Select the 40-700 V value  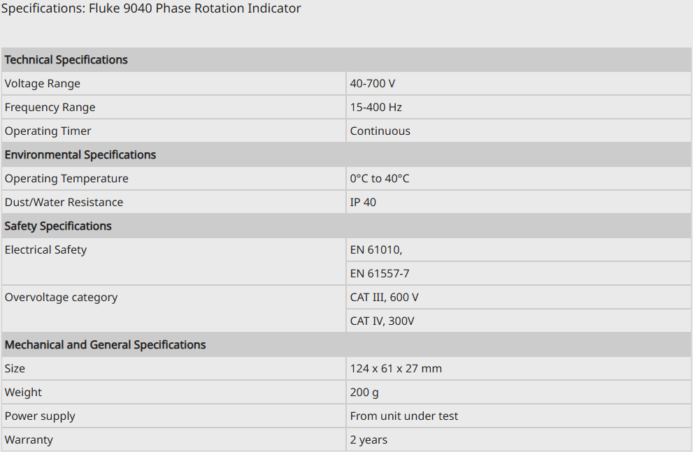[x=373, y=84]
